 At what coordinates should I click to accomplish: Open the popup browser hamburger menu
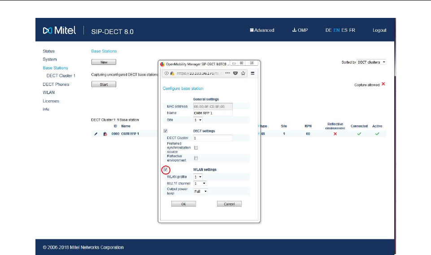click(253, 73)
